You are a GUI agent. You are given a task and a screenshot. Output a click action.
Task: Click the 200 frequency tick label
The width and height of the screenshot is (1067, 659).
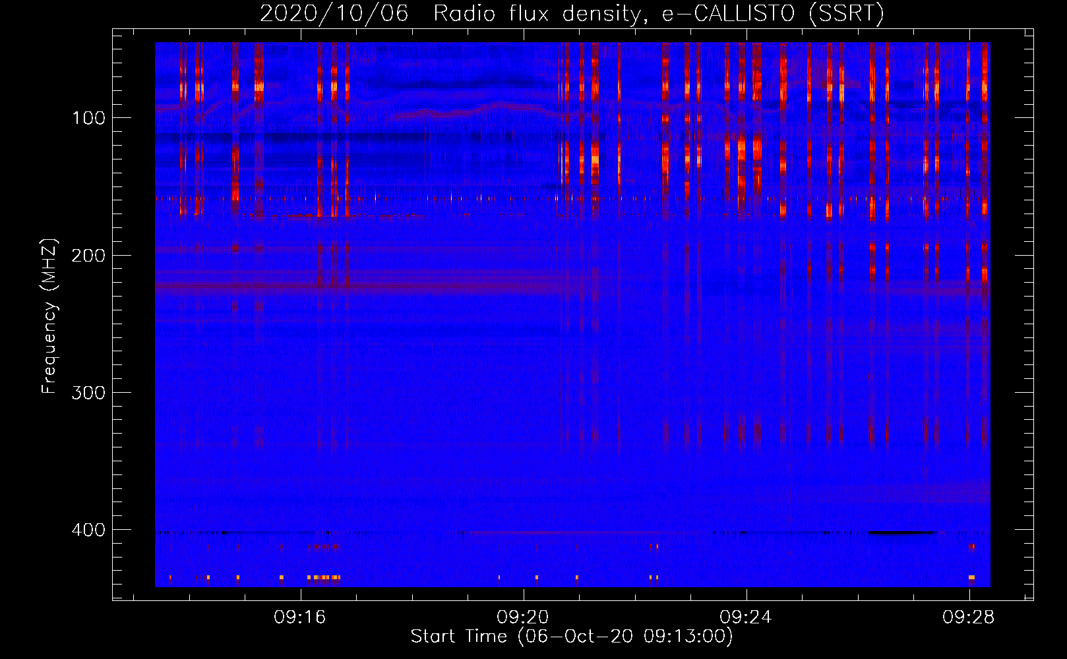click(88, 255)
